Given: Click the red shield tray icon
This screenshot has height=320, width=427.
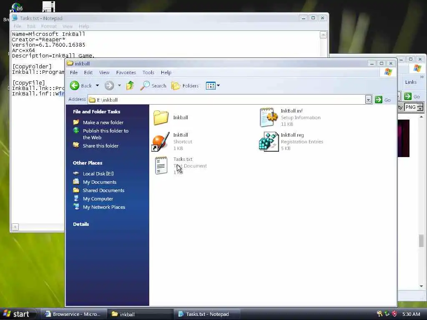Looking at the screenshot, I should coord(394,314).
